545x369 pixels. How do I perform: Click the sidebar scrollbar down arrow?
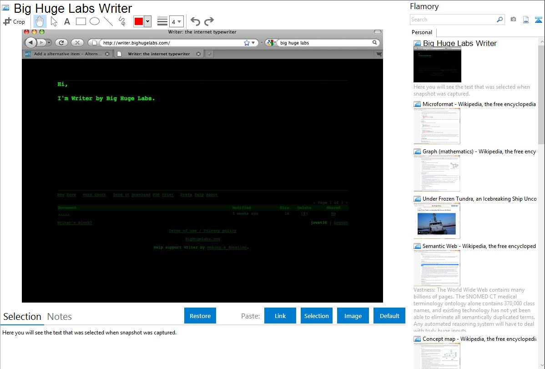pyautogui.click(x=541, y=365)
